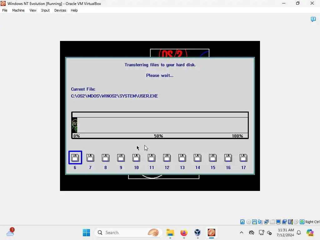Click diskette icon number 8
Image resolution: width=320 pixels, height=240 pixels.
click(106, 158)
